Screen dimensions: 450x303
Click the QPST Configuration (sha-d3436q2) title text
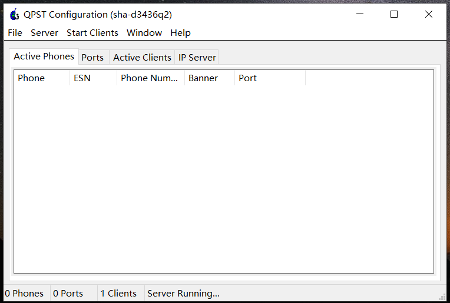(x=98, y=14)
